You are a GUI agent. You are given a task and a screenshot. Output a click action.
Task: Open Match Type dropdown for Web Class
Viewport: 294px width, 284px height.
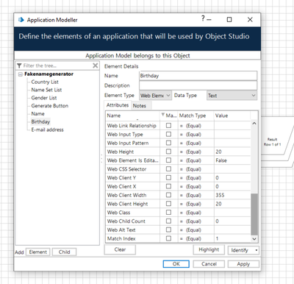pos(196,213)
